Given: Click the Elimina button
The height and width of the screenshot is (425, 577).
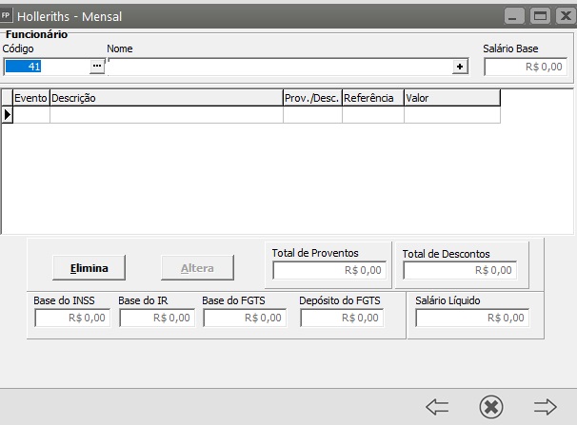Looking at the screenshot, I should 90,268.
